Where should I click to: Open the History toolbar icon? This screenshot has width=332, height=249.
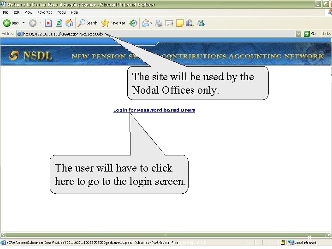[133, 23]
